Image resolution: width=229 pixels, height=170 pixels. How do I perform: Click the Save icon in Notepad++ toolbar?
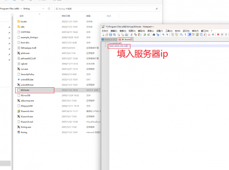coord(111,35)
